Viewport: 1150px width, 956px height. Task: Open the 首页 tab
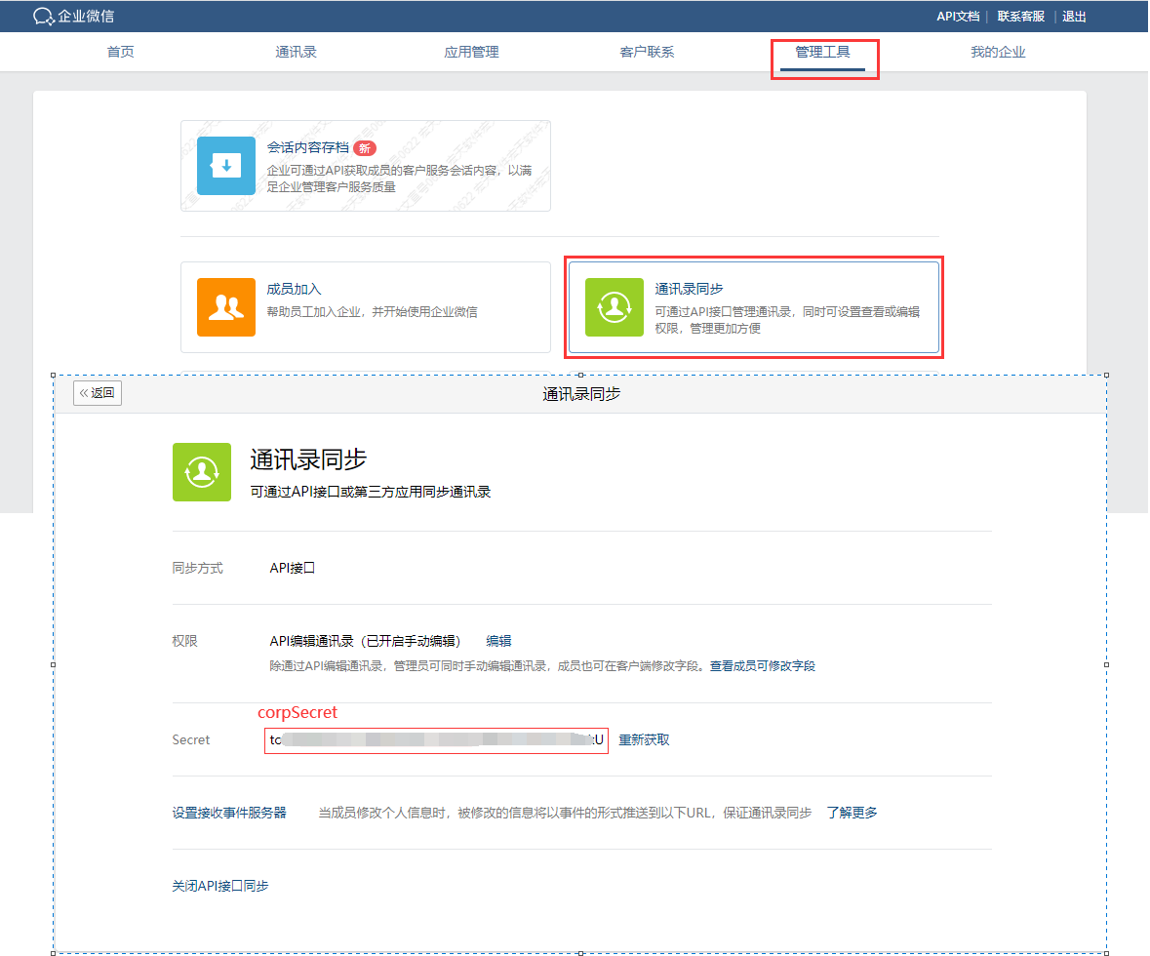121,53
